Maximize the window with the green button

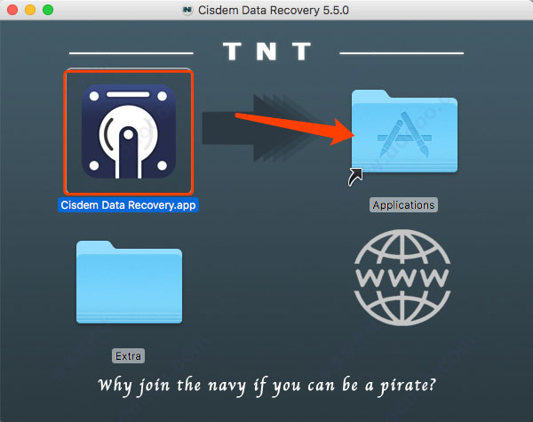click(48, 10)
